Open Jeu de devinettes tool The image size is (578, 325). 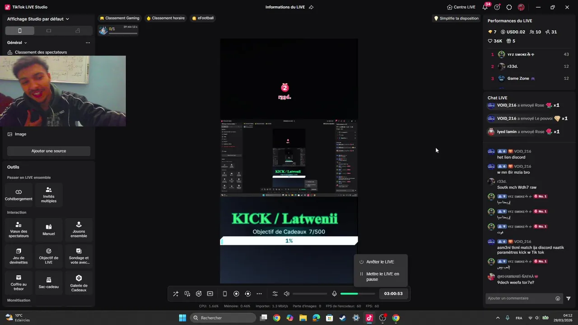(19, 256)
